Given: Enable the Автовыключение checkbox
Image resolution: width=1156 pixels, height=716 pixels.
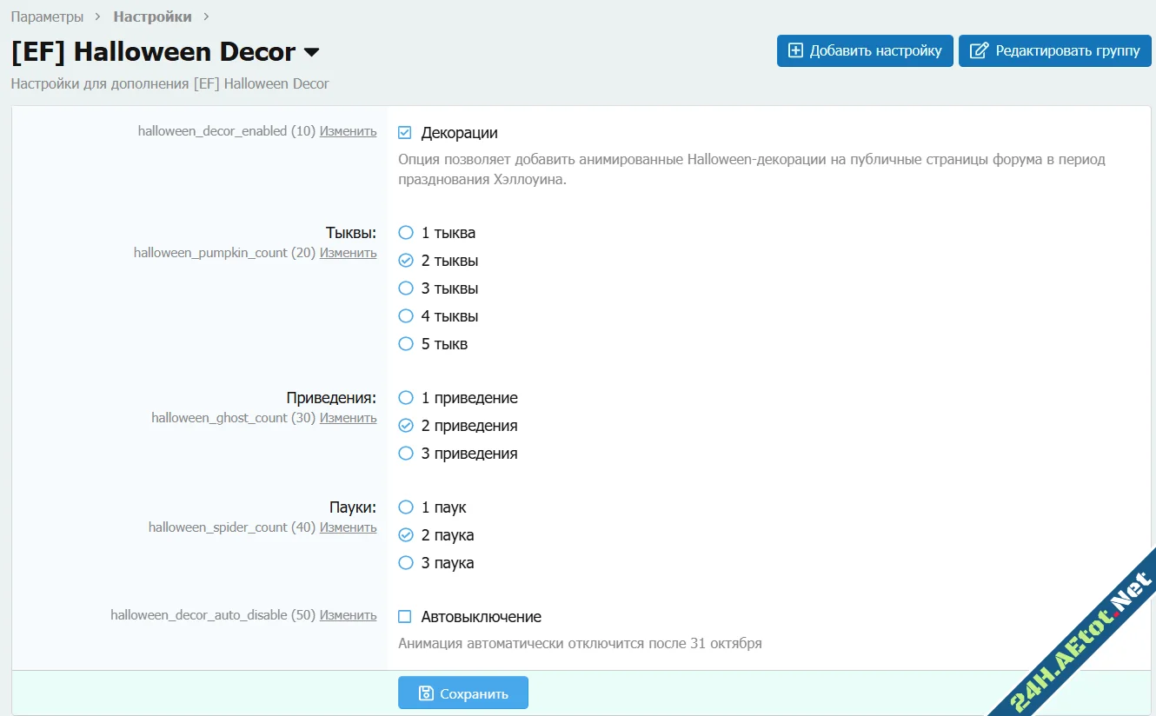Looking at the screenshot, I should point(405,617).
